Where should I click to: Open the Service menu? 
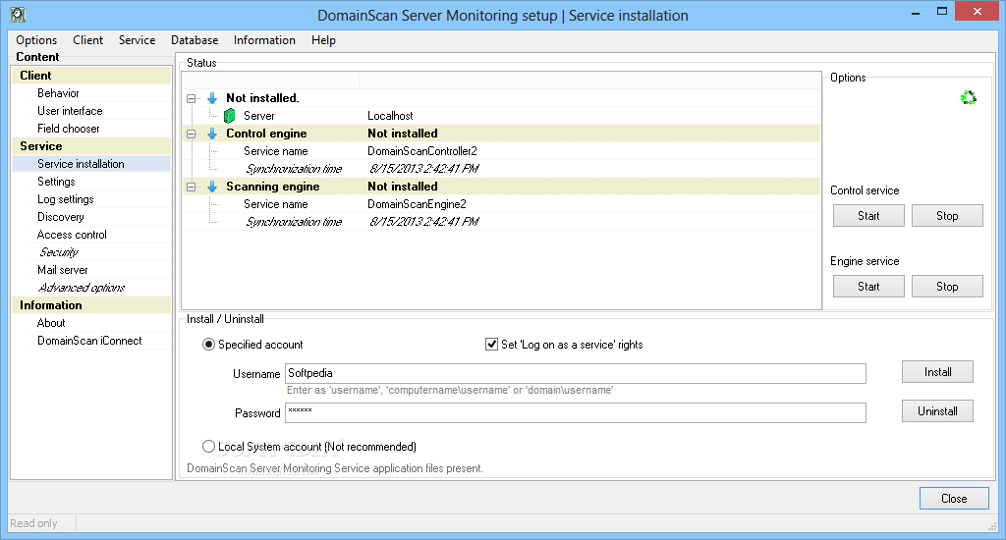(137, 39)
